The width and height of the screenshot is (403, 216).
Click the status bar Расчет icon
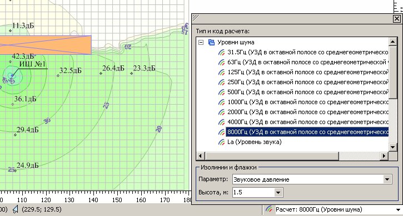(x=269, y=209)
